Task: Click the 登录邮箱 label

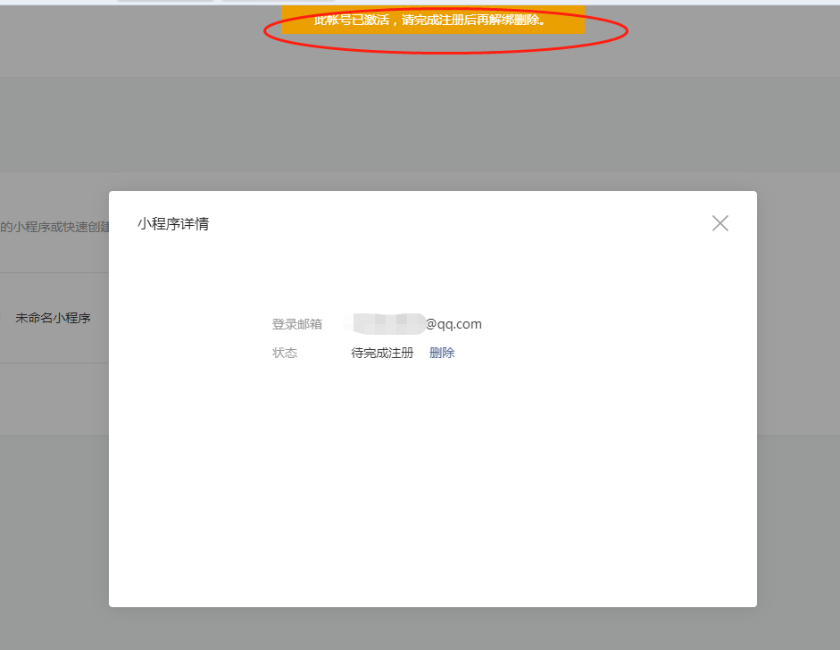Action: pos(296,324)
